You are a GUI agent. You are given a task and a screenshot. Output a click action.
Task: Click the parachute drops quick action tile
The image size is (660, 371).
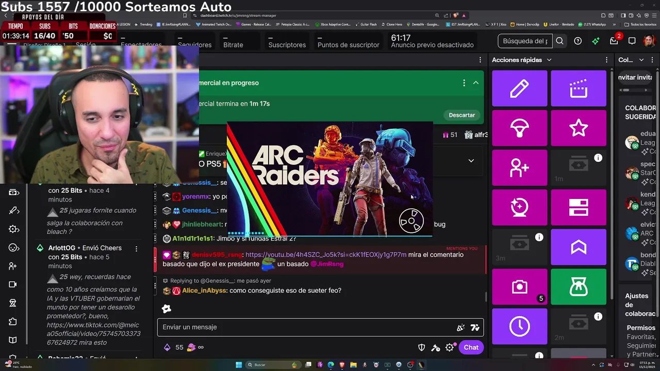pyautogui.click(x=520, y=128)
